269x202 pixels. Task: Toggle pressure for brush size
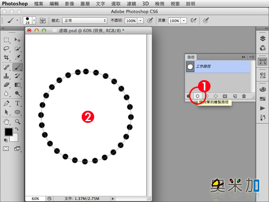(x=205, y=21)
